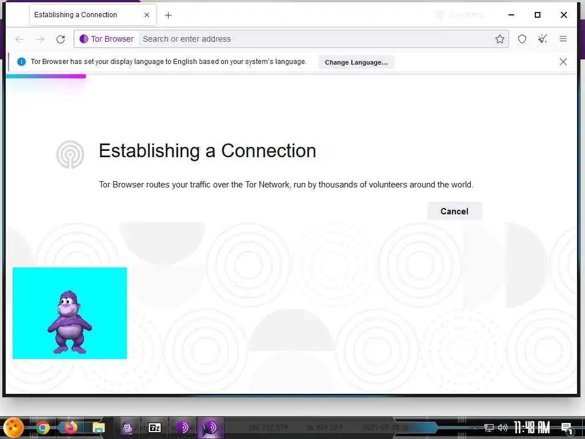Maximize the Tor Browser window
Viewport: 585px width, 439px height.
pyautogui.click(x=537, y=15)
